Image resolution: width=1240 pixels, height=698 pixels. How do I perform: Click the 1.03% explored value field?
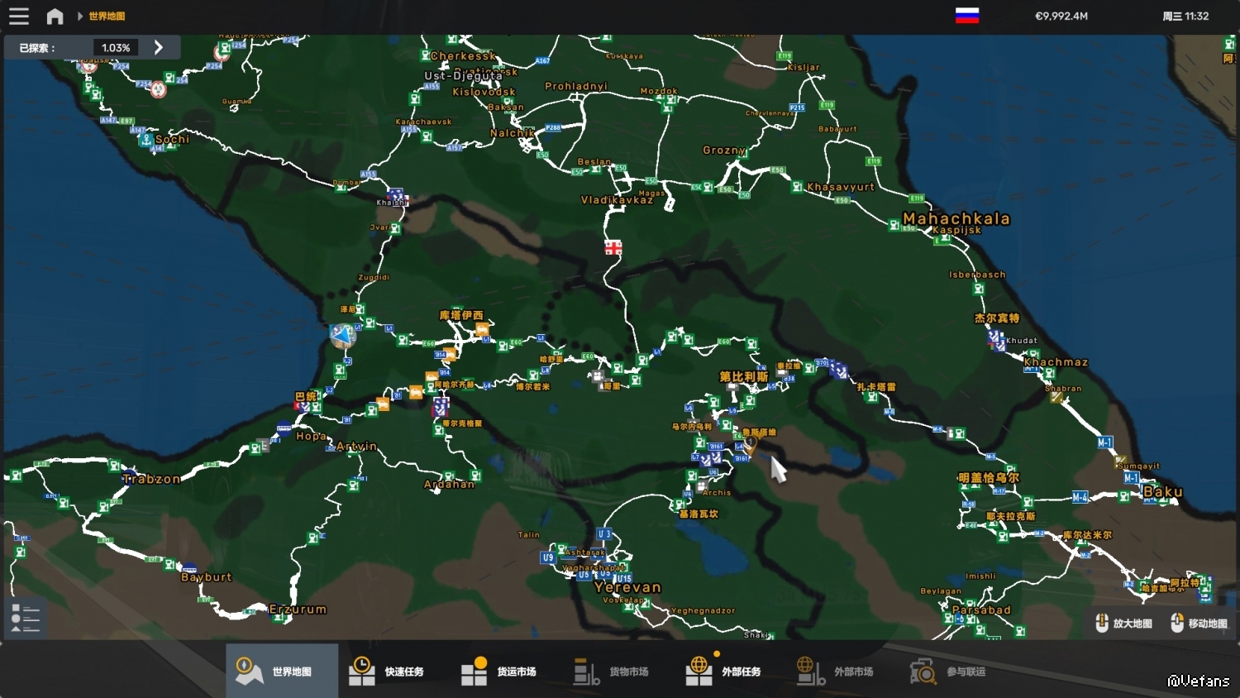(x=116, y=48)
